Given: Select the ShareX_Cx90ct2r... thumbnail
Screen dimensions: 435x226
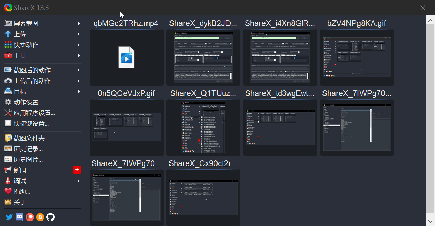Looking at the screenshot, I should (x=203, y=197).
